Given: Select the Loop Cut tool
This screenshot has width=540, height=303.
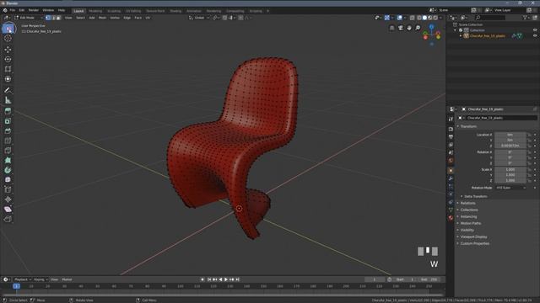Looking at the screenshot, I should (x=8, y=141).
